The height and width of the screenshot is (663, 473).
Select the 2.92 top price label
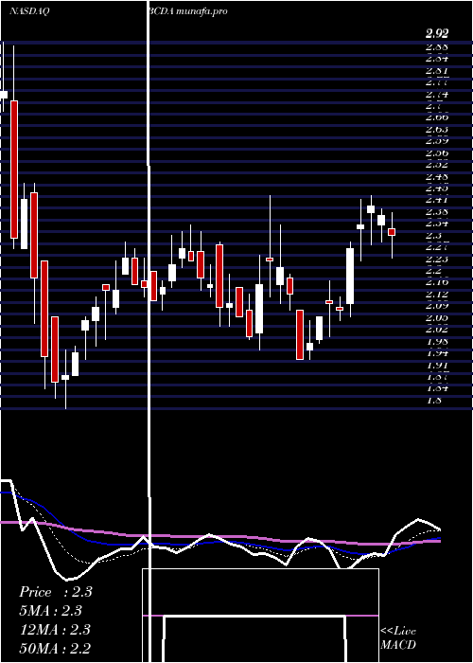click(437, 33)
